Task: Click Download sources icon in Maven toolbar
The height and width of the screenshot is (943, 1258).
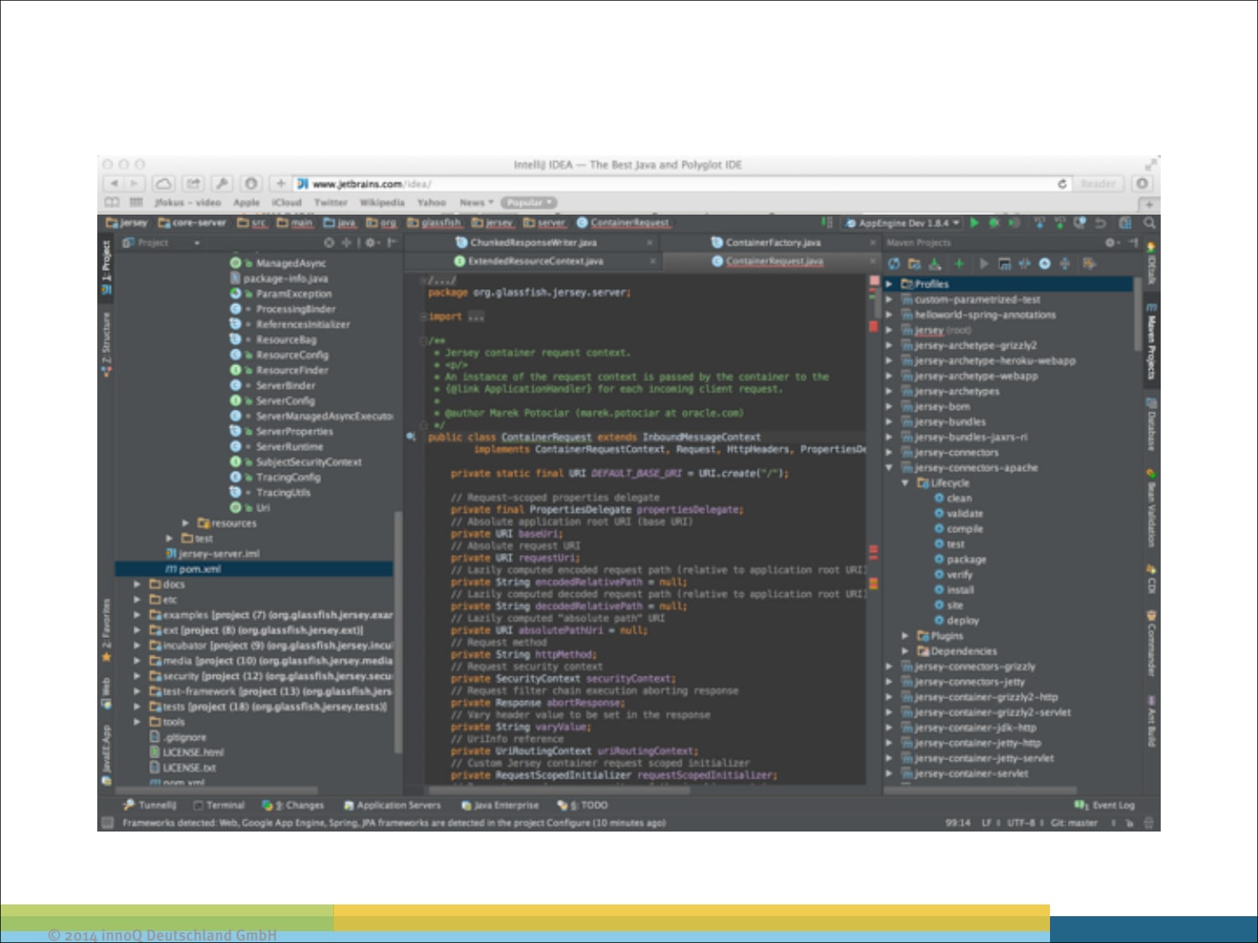Action: (935, 264)
